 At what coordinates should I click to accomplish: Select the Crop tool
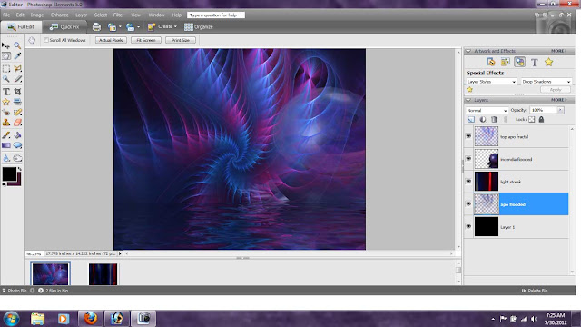[17, 92]
